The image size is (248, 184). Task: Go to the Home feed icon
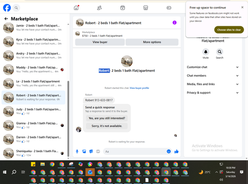click(x=76, y=7)
